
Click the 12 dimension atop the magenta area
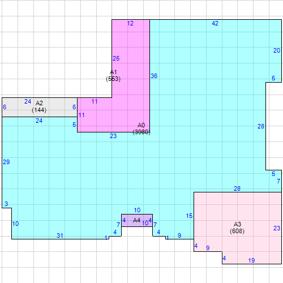(x=130, y=23)
